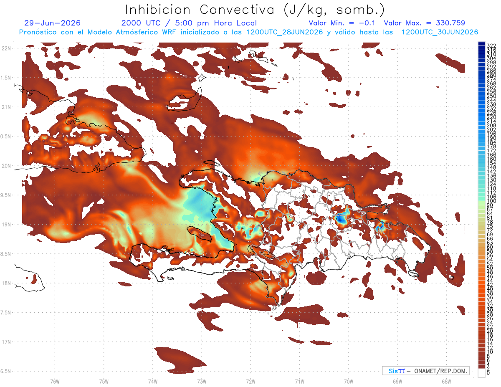The width and height of the screenshot is (501, 387).
Task: Click the 'Valor Min. = -0.1' text
Action: click(342, 23)
